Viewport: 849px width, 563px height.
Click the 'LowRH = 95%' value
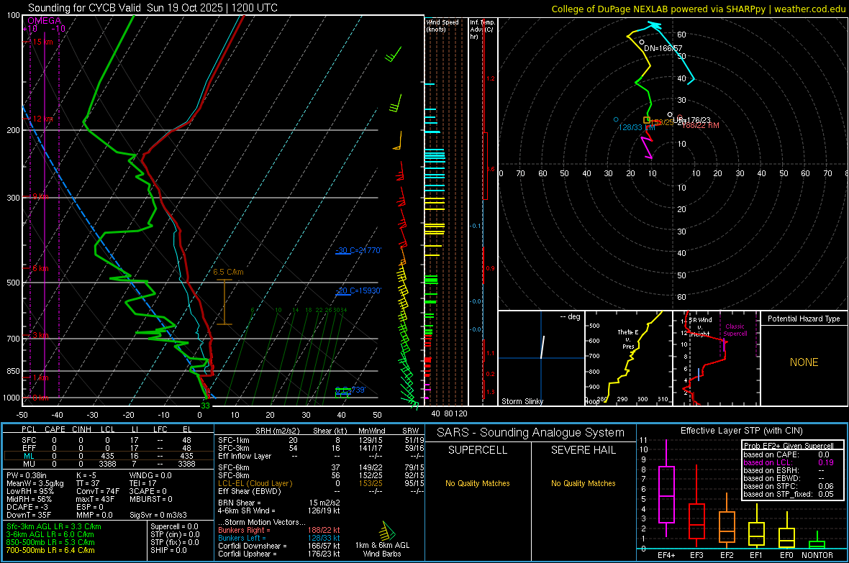(30, 491)
